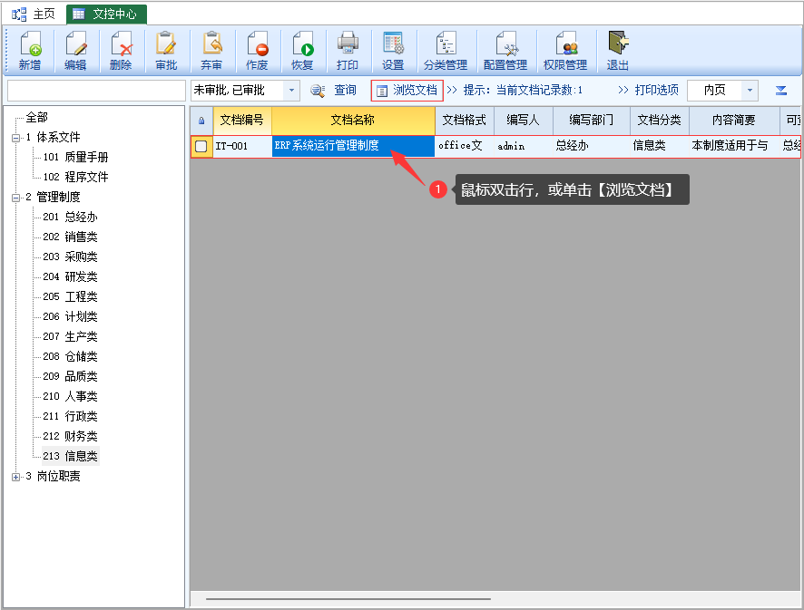Select tree item 207 生产类
This screenshot has width=804, height=610.
[x=70, y=337]
